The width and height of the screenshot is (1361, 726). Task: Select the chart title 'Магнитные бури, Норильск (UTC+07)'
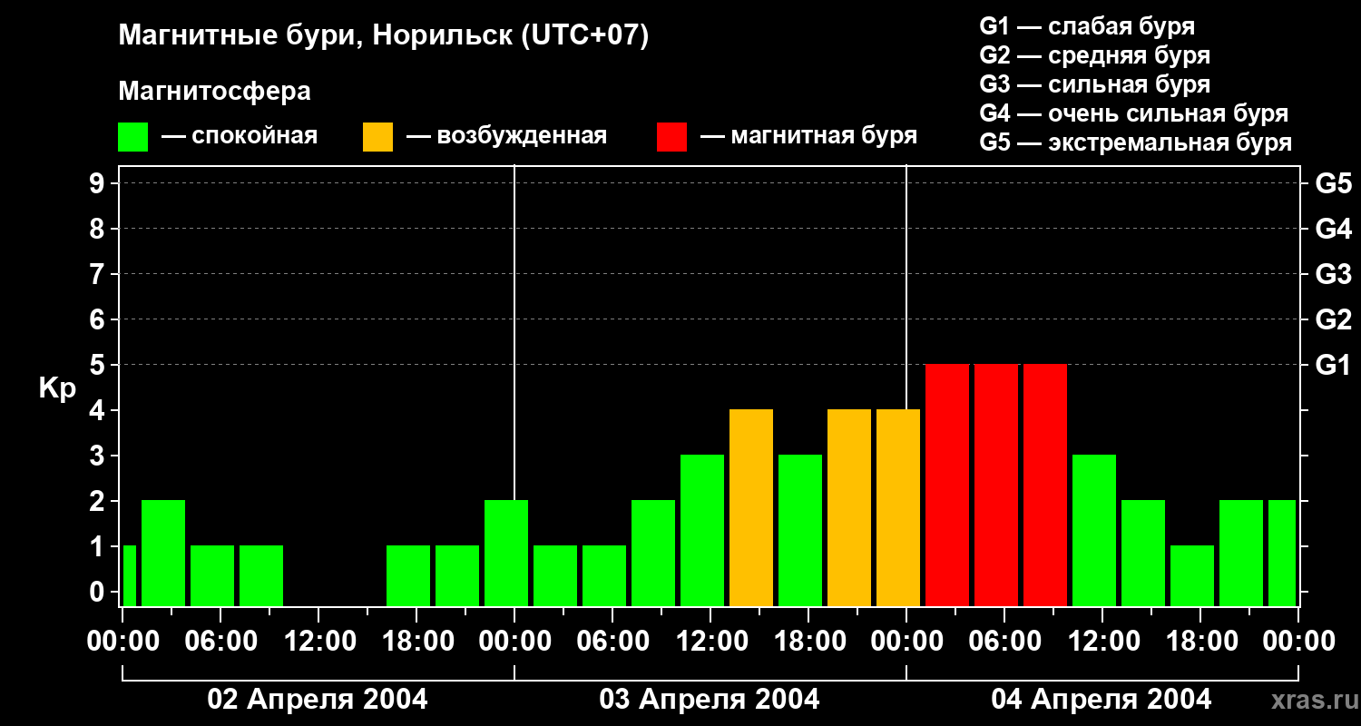click(384, 36)
